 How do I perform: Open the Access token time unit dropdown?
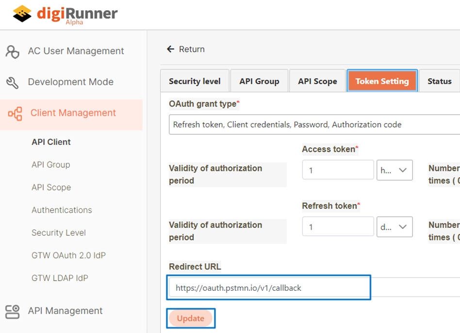tap(394, 170)
